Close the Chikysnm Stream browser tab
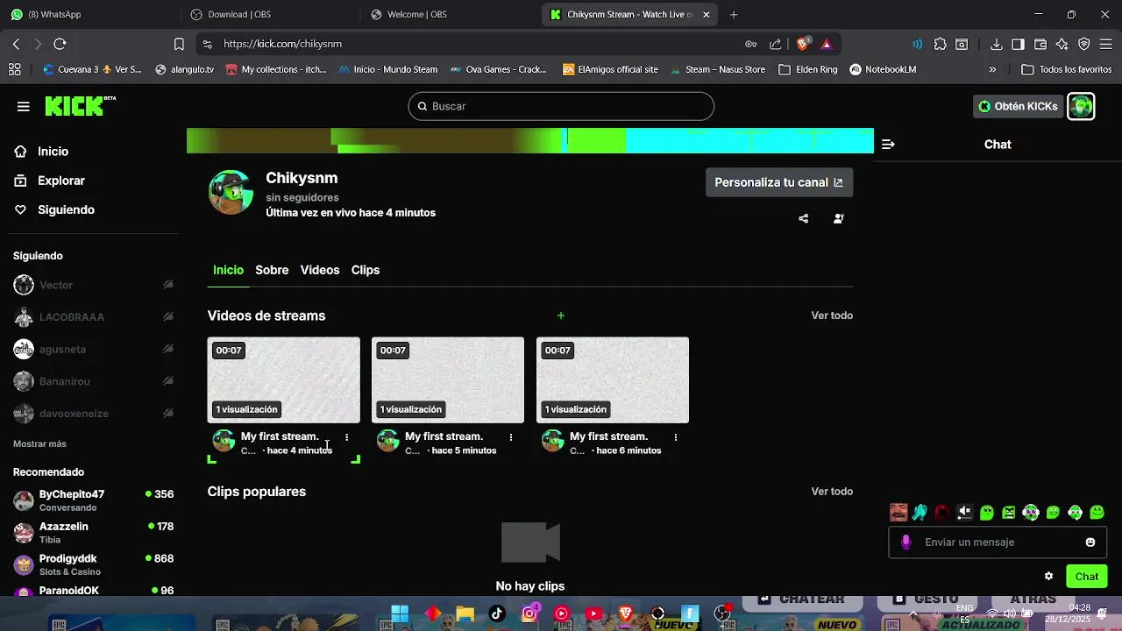The image size is (1122, 631). point(707,14)
